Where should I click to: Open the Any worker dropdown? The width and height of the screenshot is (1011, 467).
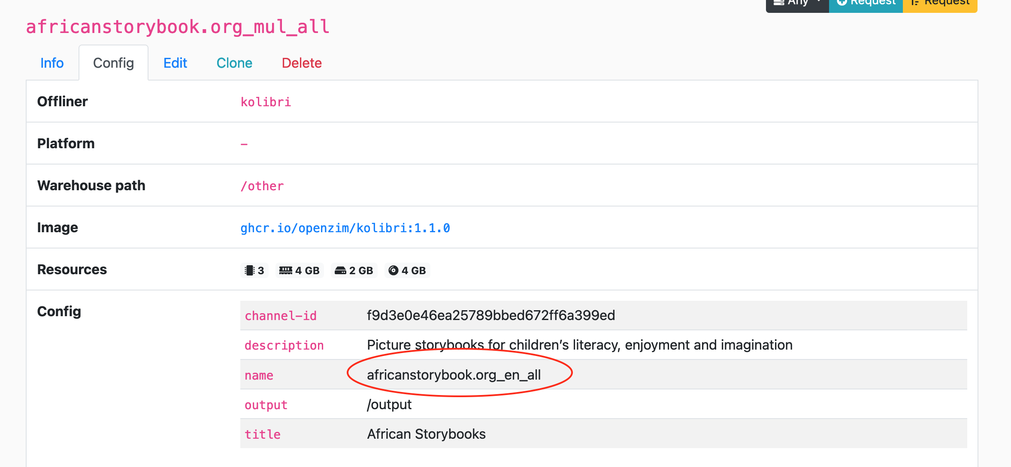(797, 3)
